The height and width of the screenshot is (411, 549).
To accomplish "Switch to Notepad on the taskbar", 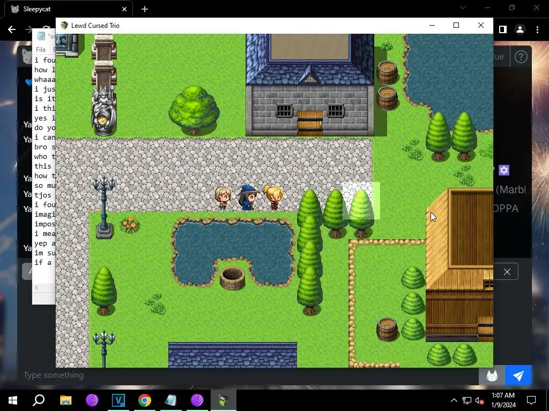I will point(170,400).
